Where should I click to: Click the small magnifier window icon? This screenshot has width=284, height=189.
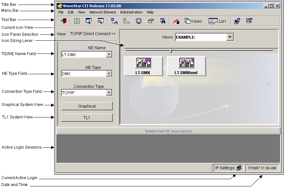coord(101,21)
